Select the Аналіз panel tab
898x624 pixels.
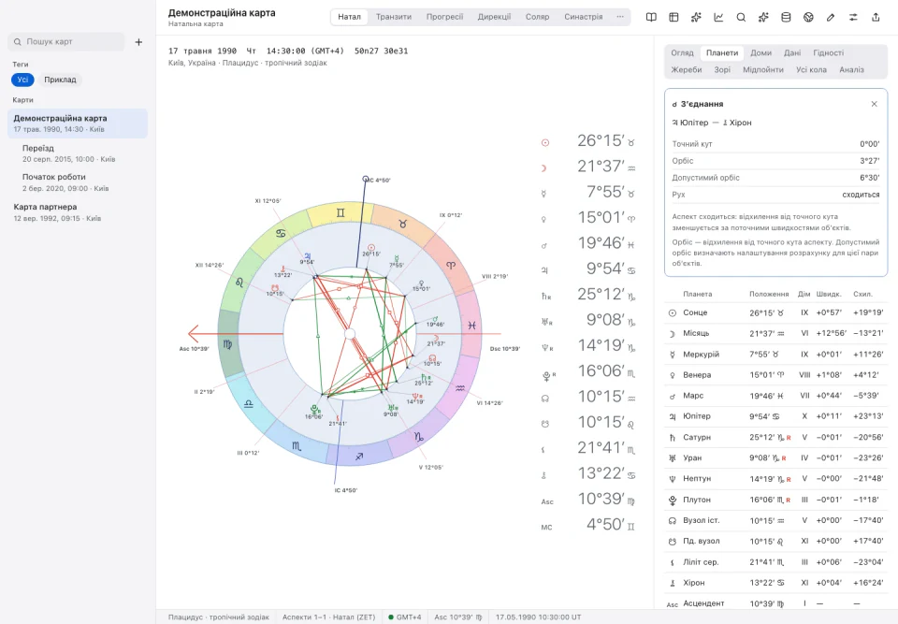[x=851, y=70]
